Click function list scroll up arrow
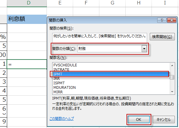Viewport: 179px width, 128px height. [x=172, y=65]
